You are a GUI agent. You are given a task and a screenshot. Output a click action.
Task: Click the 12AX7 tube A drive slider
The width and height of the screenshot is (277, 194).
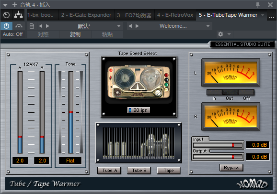[x=20, y=112]
